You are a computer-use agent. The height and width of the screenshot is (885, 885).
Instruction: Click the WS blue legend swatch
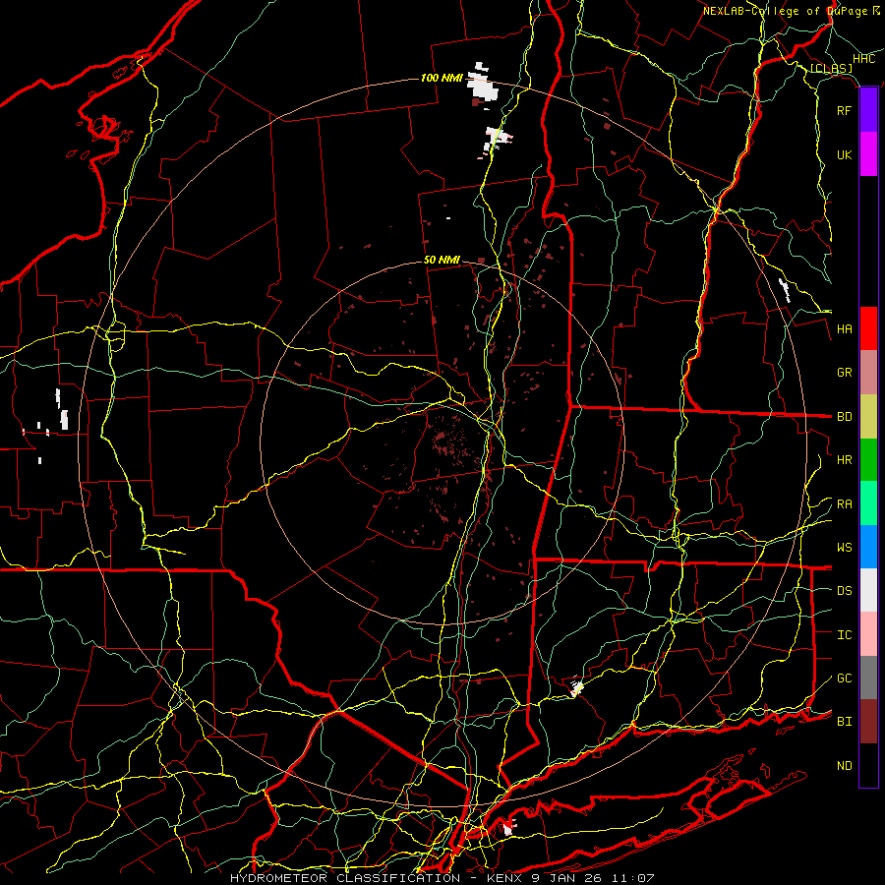(868, 547)
